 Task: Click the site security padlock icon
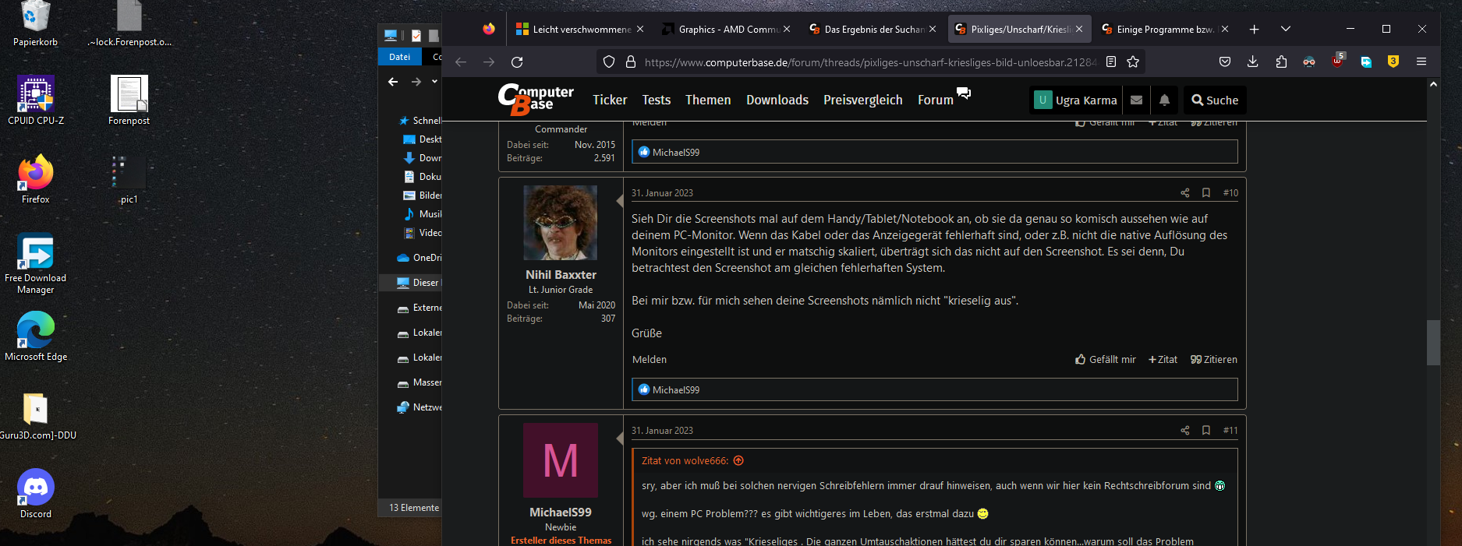coord(631,62)
